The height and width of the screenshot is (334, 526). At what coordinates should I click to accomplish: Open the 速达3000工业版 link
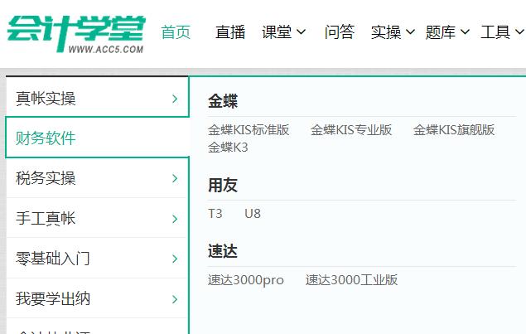tap(351, 280)
